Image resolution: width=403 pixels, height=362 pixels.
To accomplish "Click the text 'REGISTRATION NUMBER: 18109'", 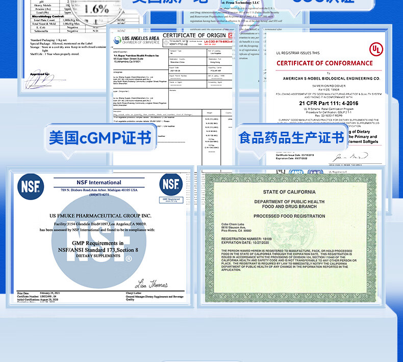I will [x=246, y=239].
